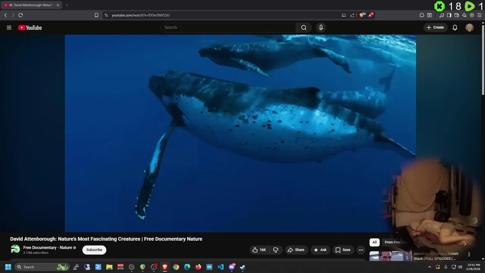This screenshot has width=485, height=273.
Task: Open the YouTube guide hamburger menu
Action: [9, 28]
